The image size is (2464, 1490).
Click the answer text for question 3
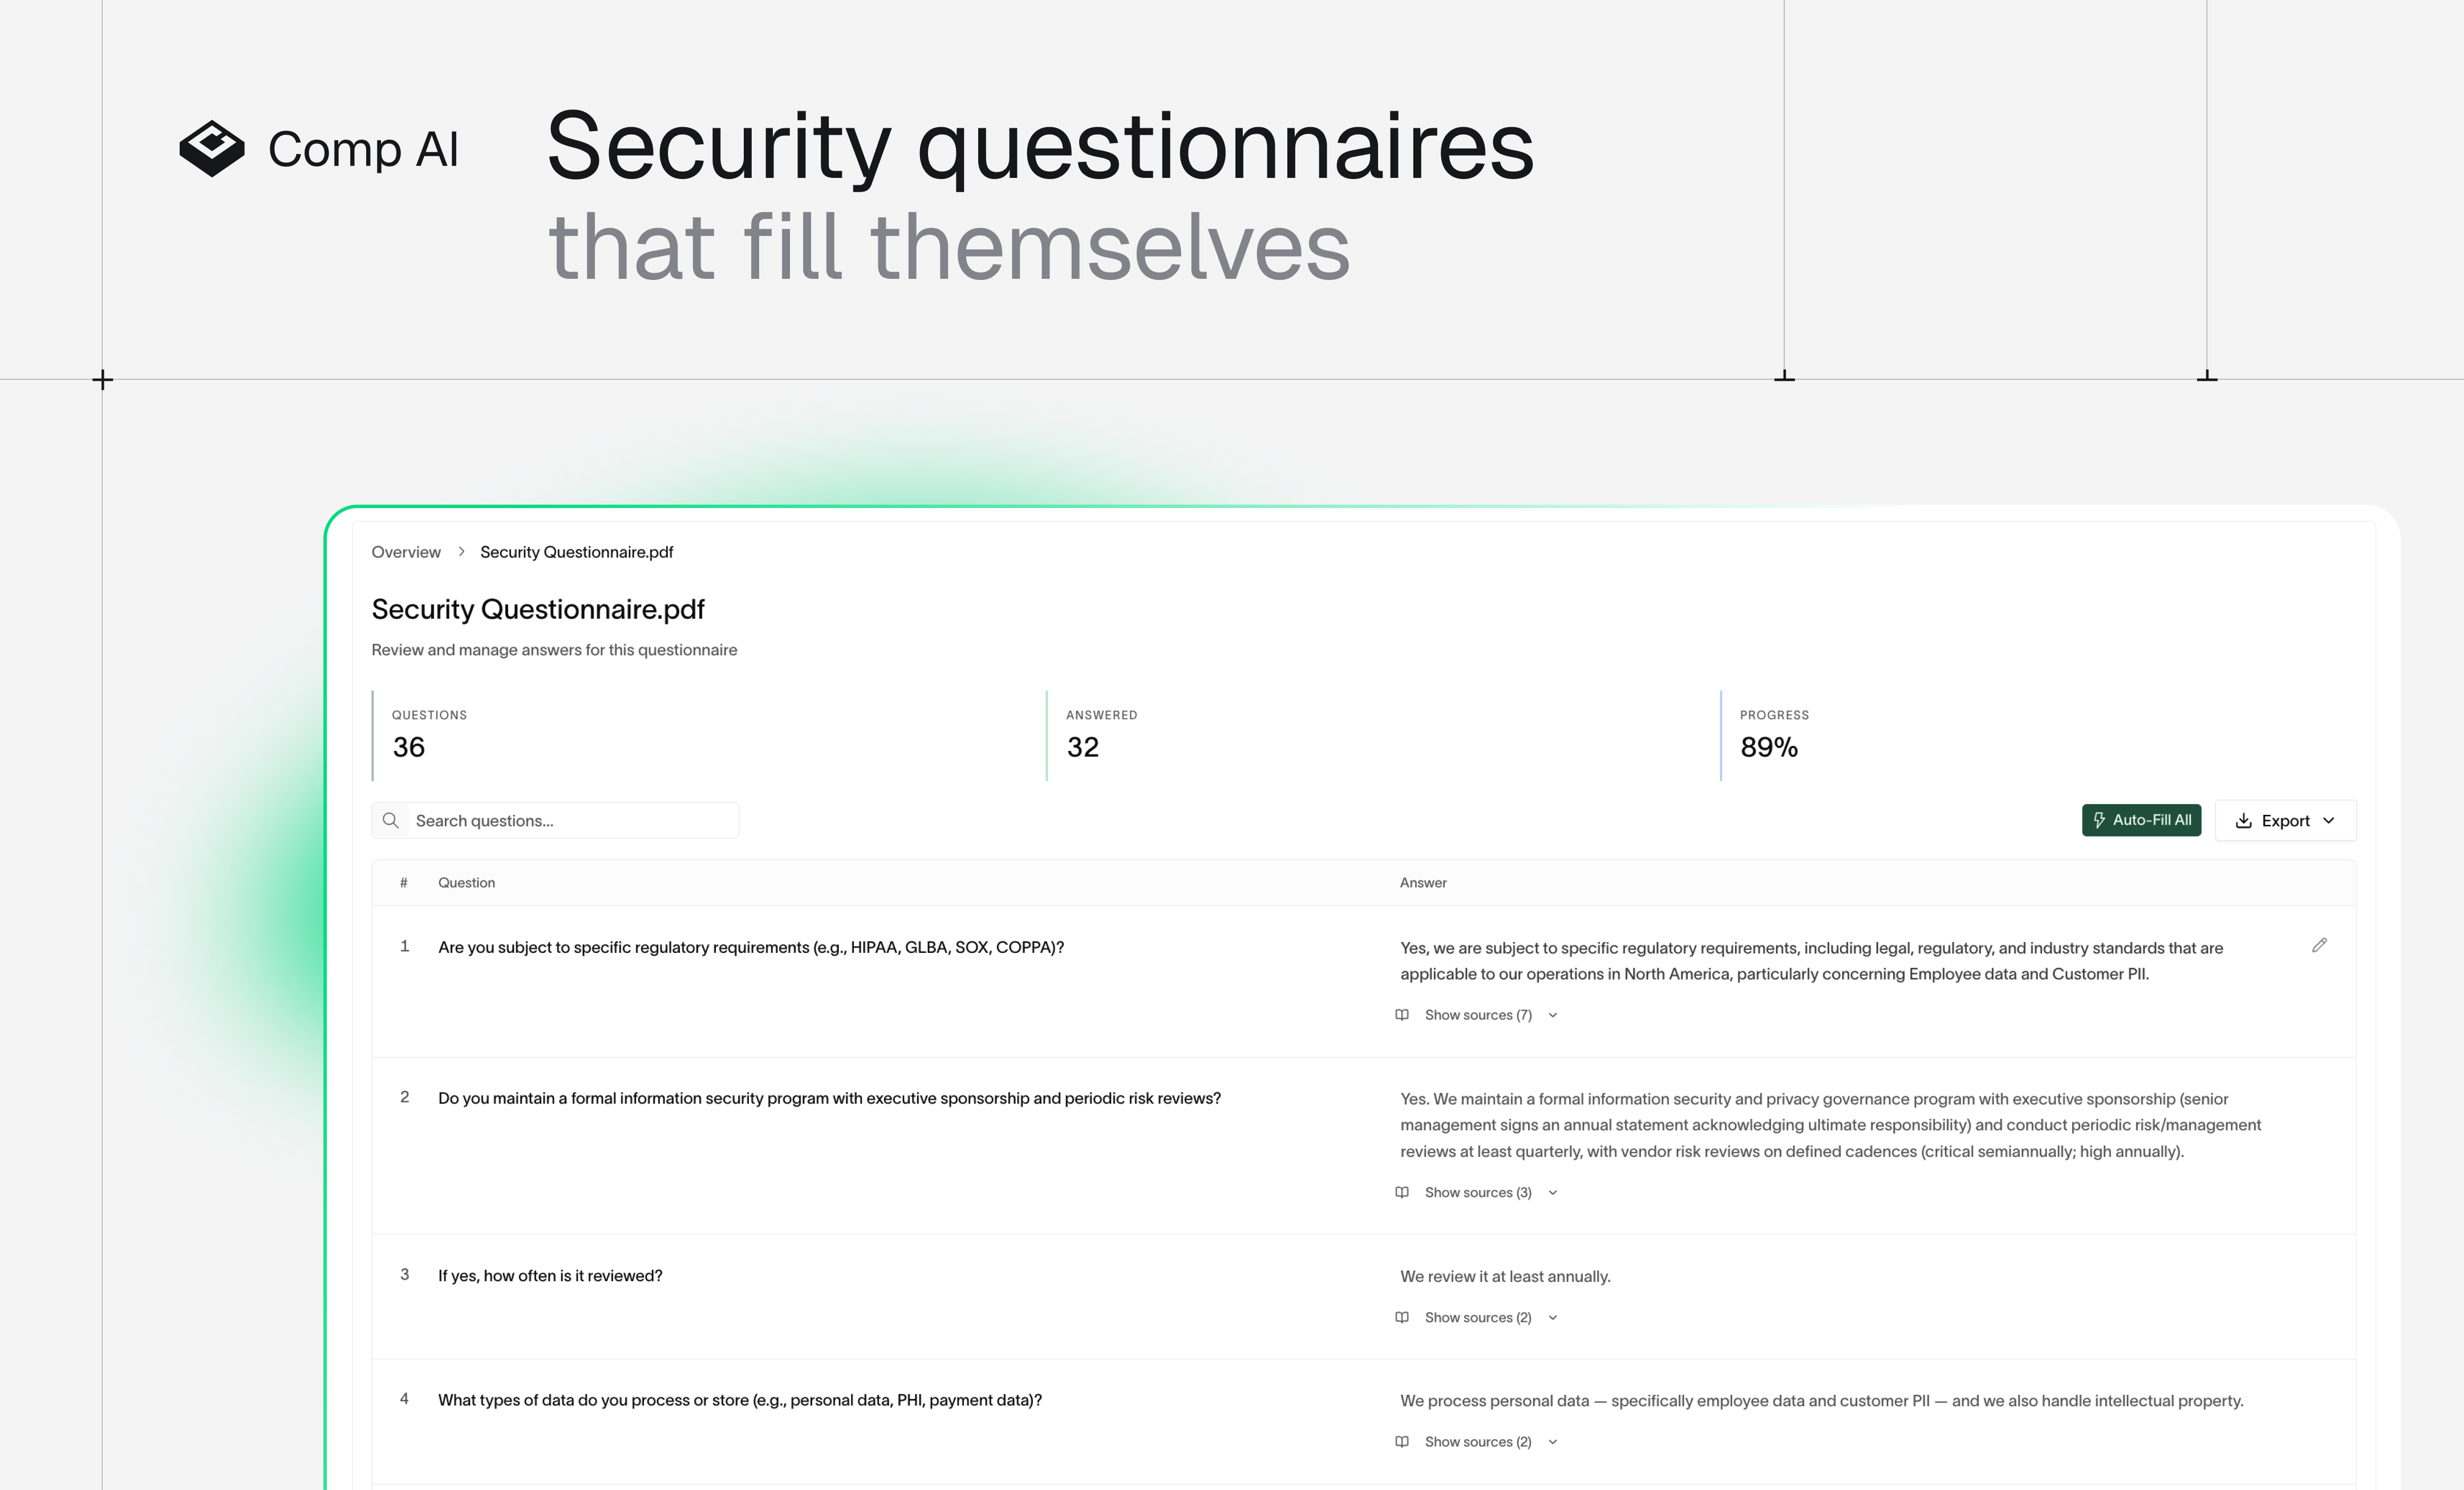coord(1505,1276)
